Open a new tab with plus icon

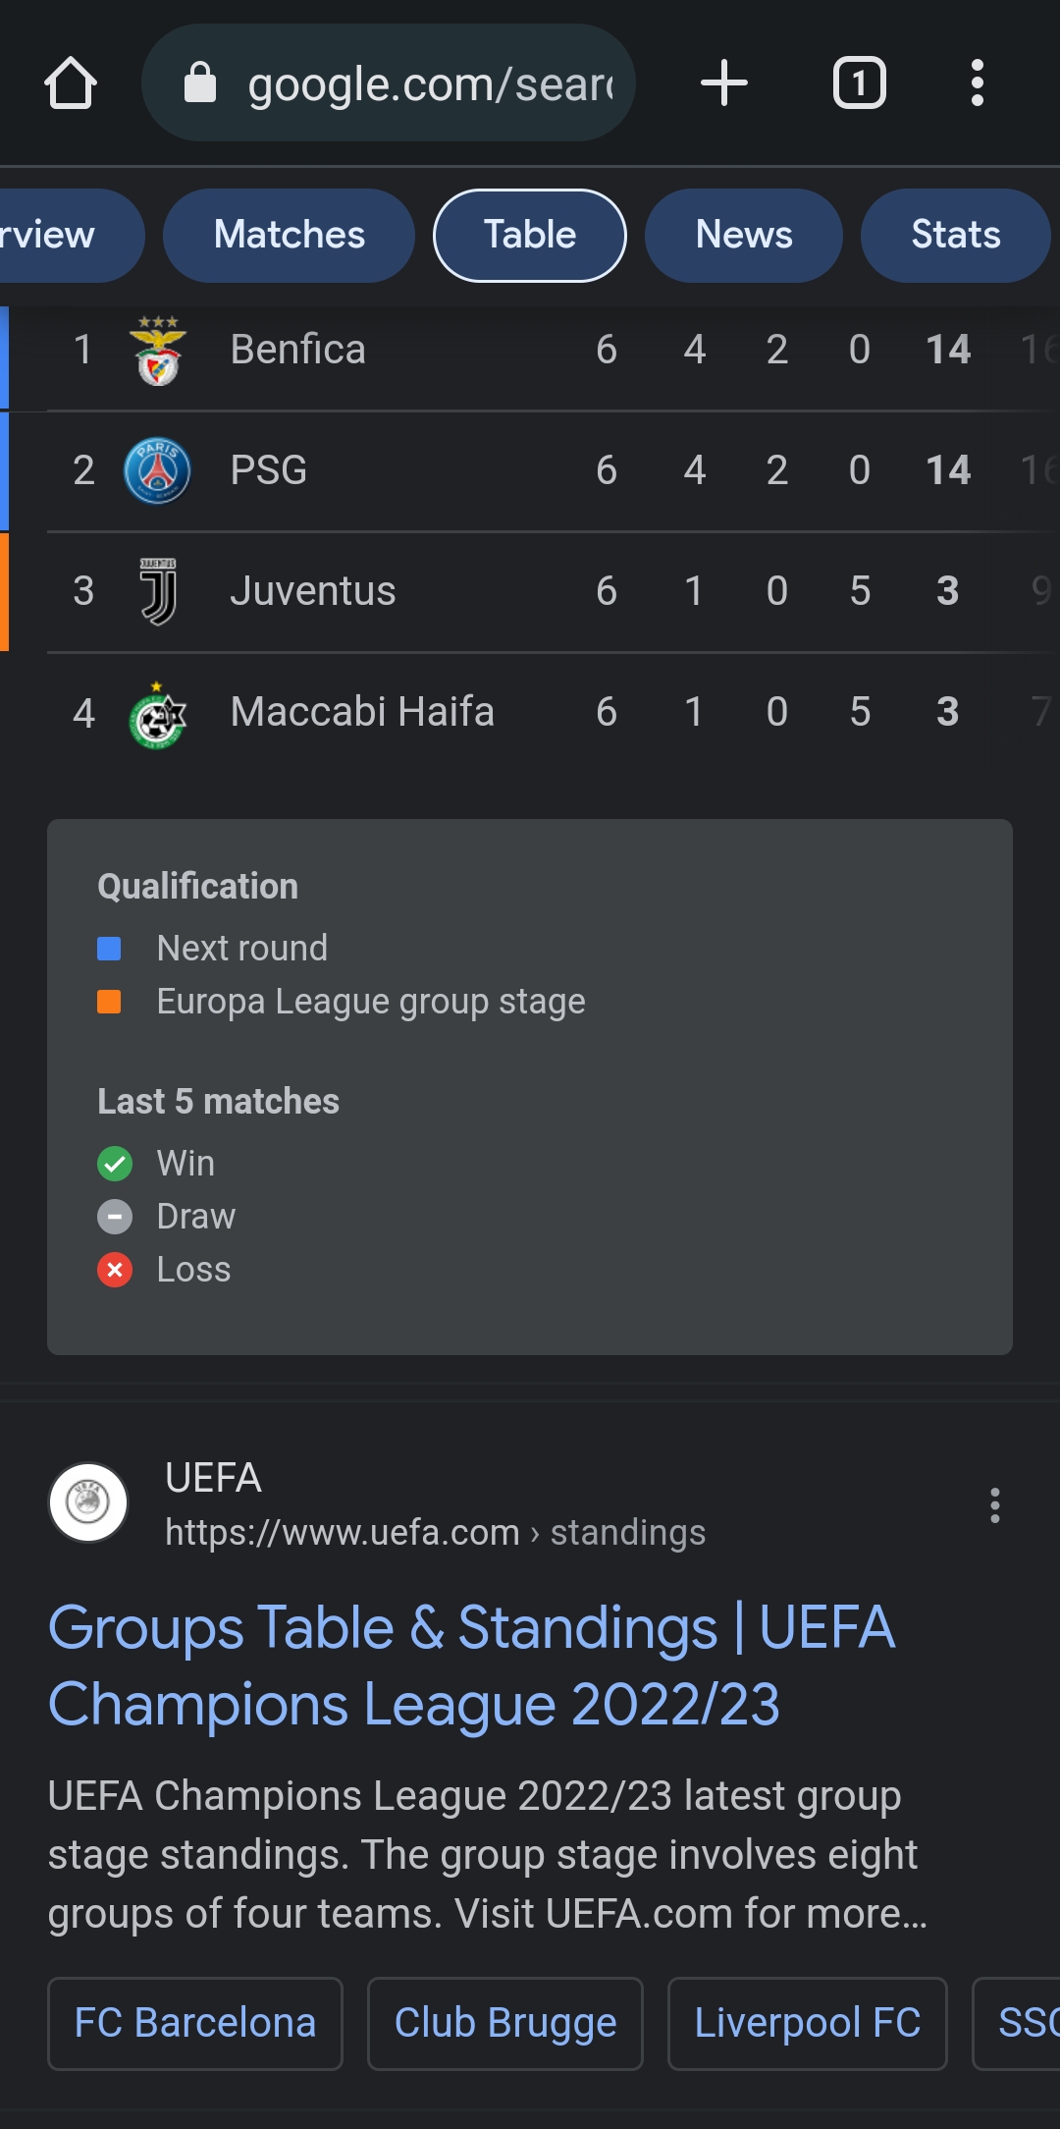(724, 83)
